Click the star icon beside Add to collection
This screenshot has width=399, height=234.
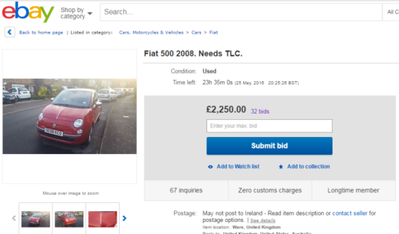point(281,167)
